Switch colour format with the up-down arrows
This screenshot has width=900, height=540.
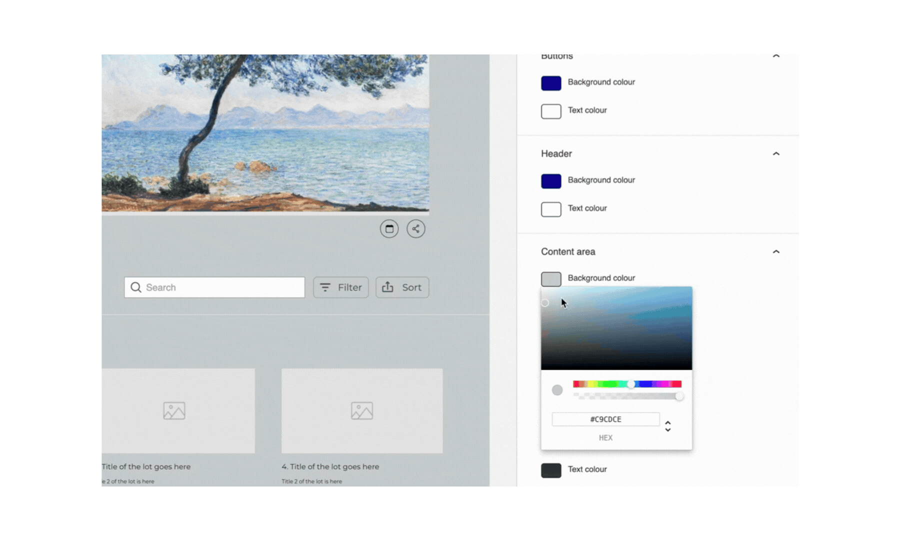[x=668, y=426]
